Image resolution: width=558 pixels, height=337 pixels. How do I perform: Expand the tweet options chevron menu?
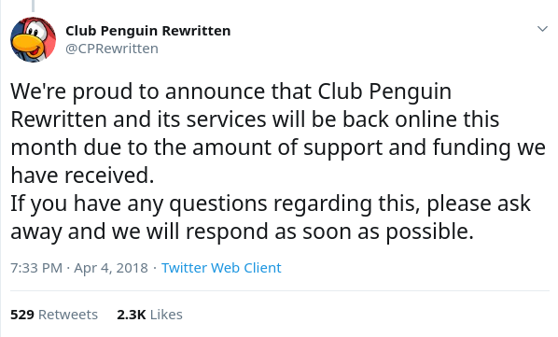point(542,29)
